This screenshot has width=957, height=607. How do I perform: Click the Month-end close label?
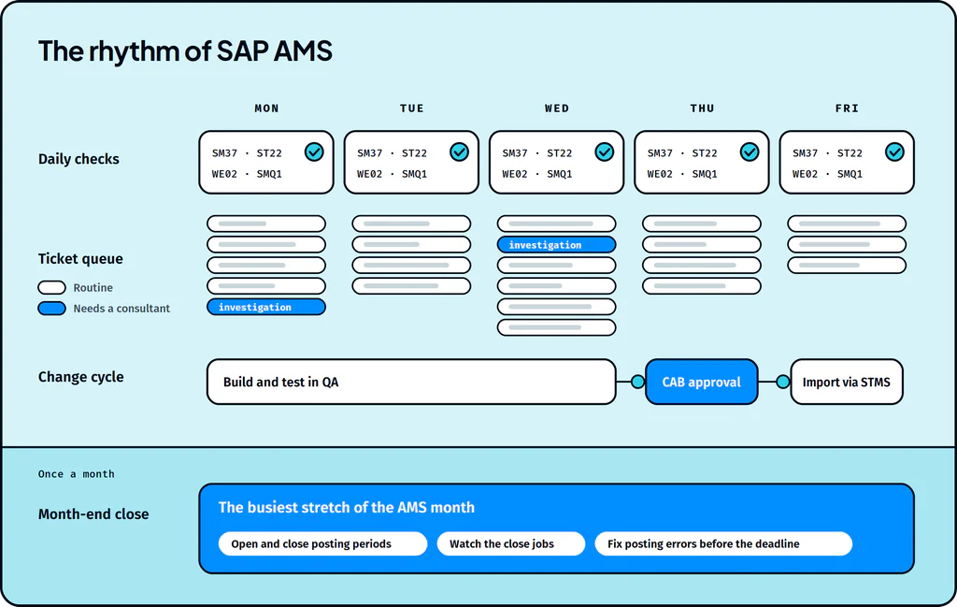point(93,514)
